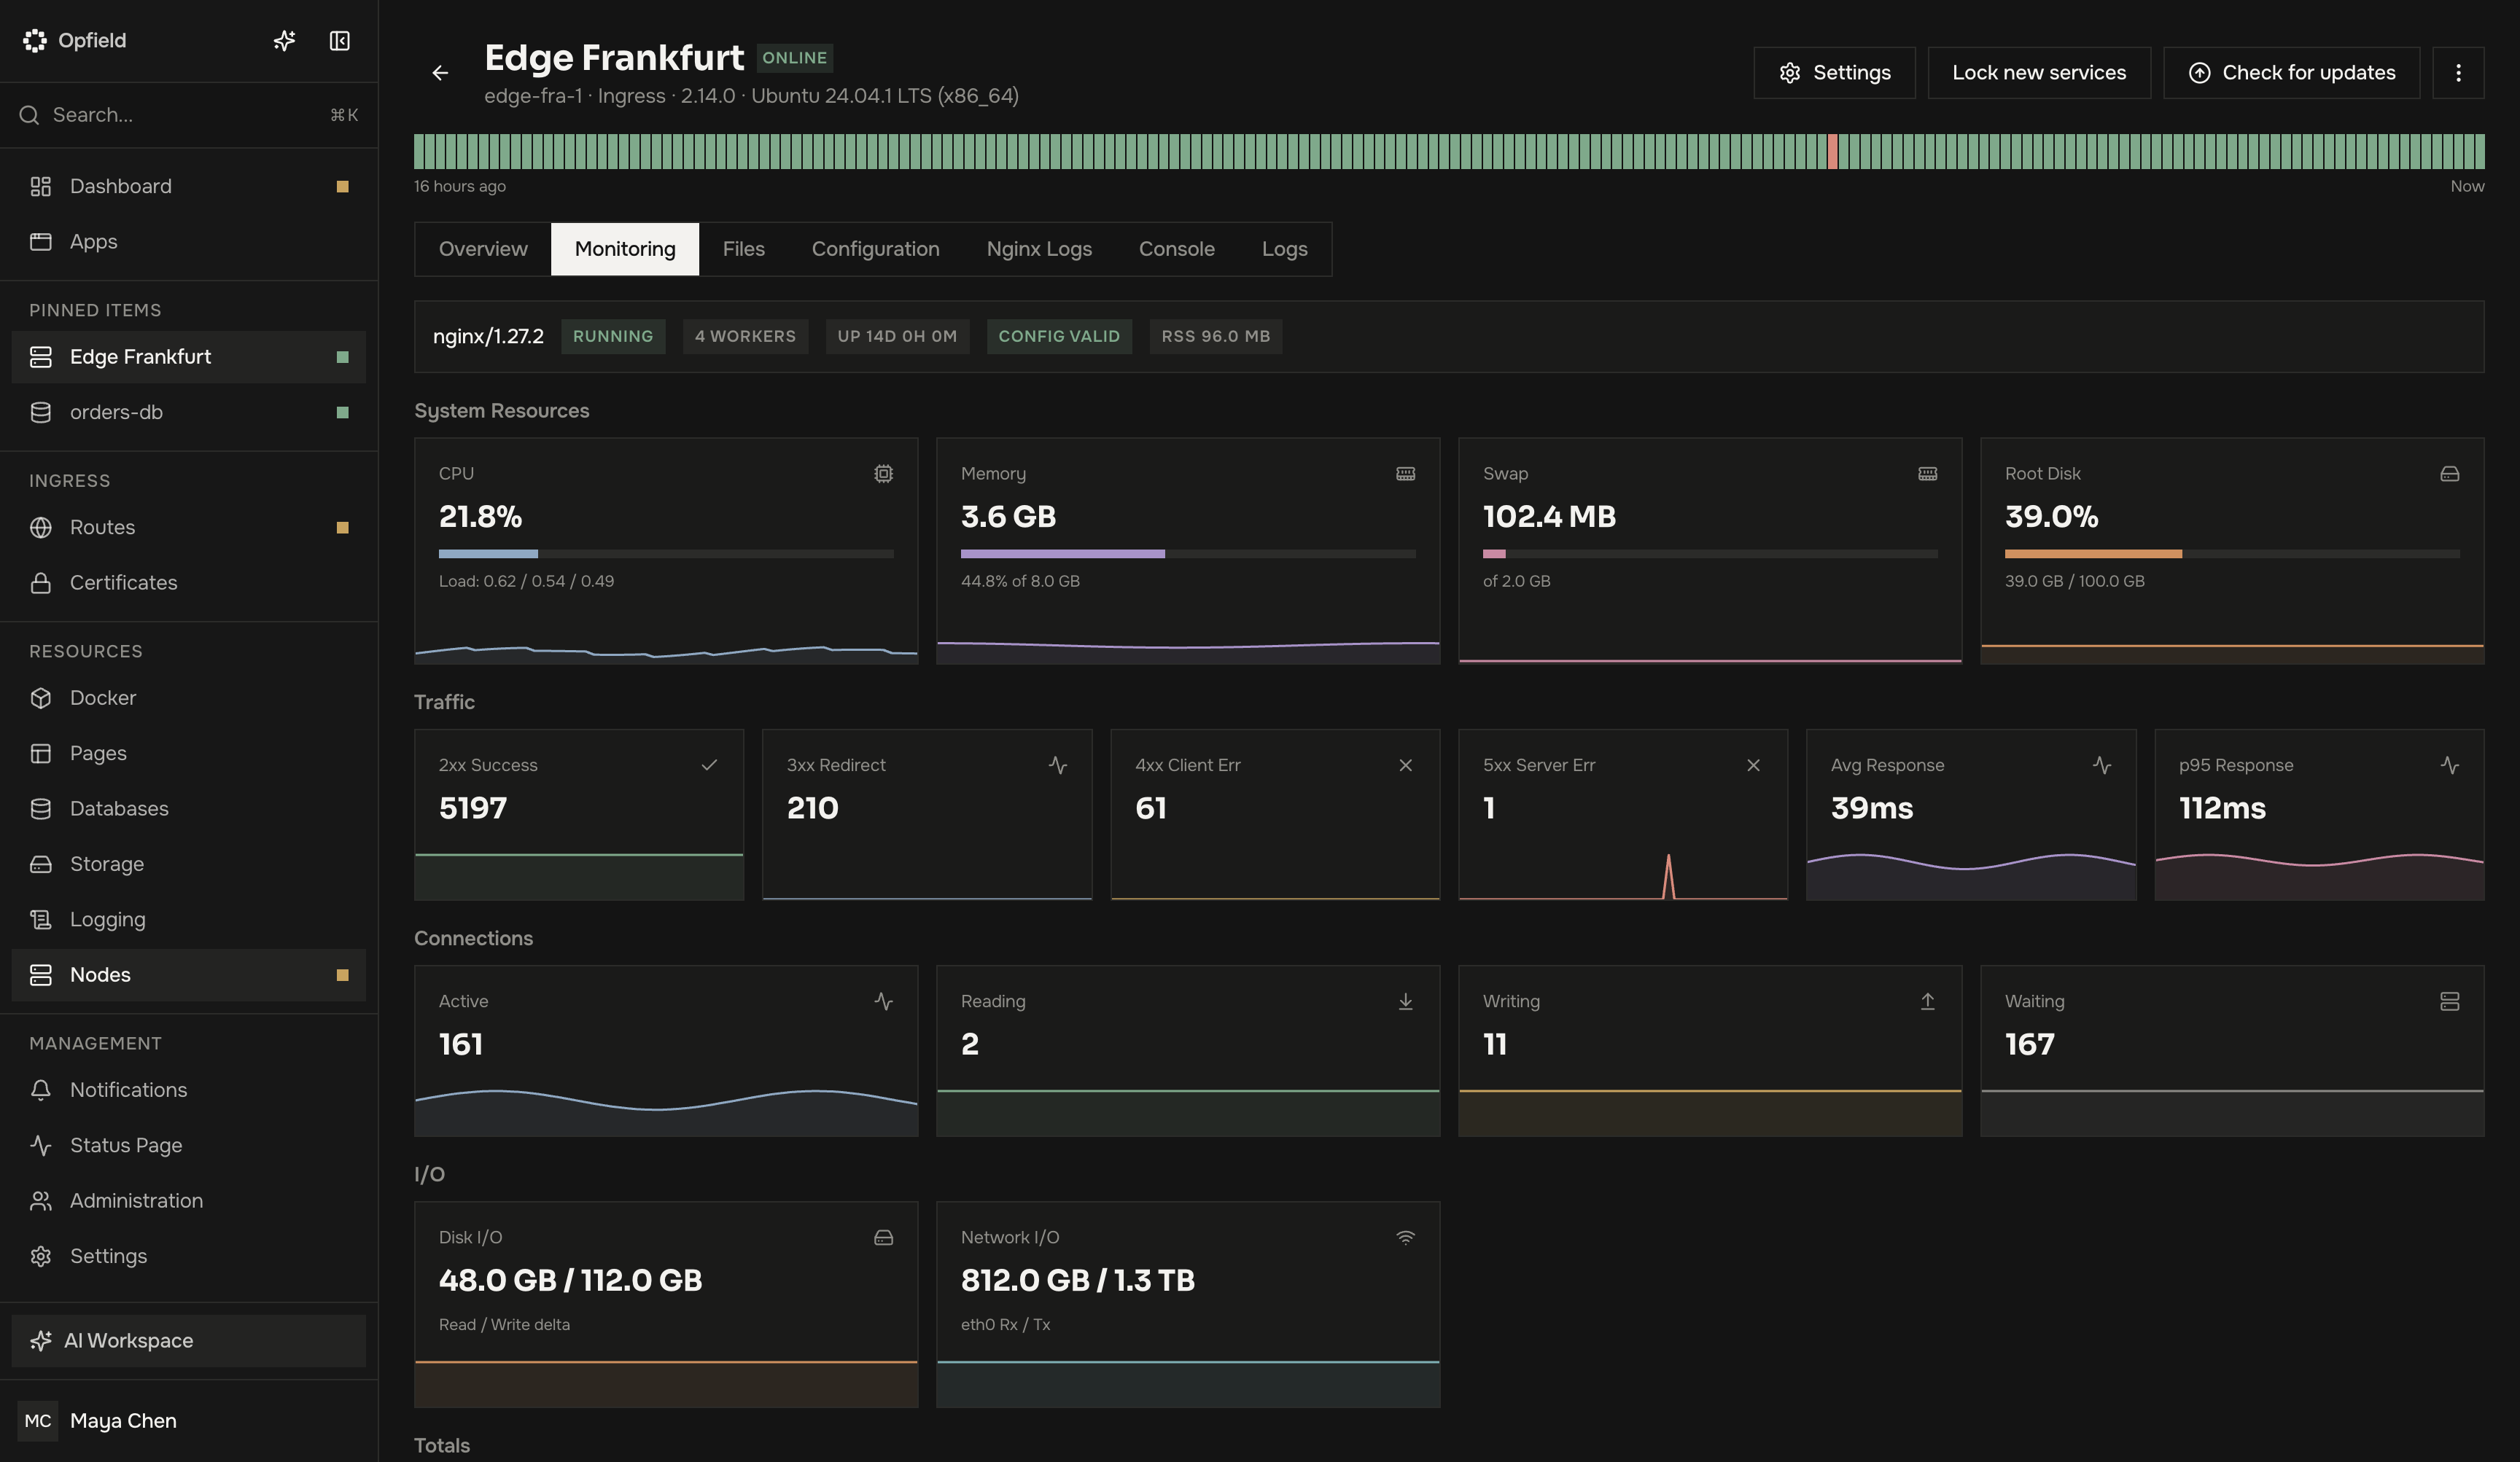Screen dimensions: 2520x1462
Task: Click the 5xx Server Err X icon
Action: pyautogui.click(x=1753, y=765)
